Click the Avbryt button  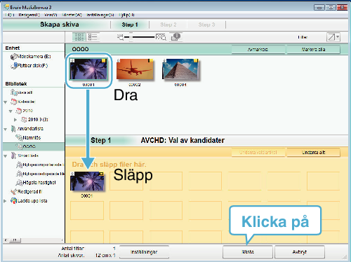pyautogui.click(x=300, y=251)
